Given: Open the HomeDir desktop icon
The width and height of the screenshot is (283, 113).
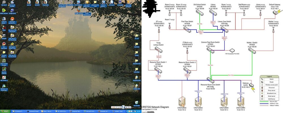Looking at the screenshot, I should click(x=4, y=37).
